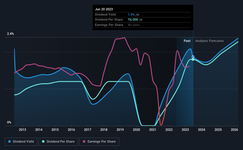The width and height of the screenshot is (243, 150).
Task: Click the Past region label
Action: tap(187, 41)
